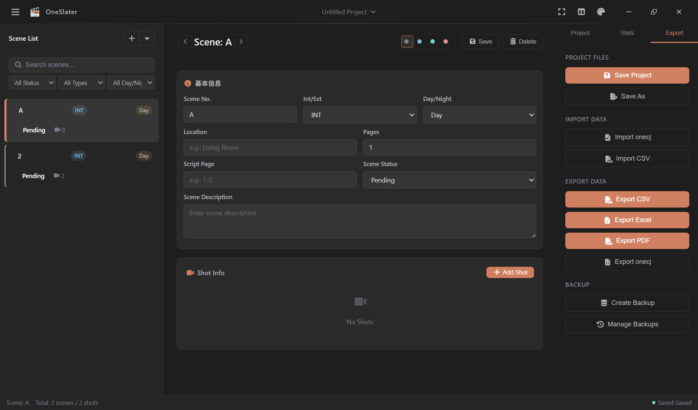The height and width of the screenshot is (410, 698).
Task: Open the Untitled Project title dropdown
Action: coord(349,12)
